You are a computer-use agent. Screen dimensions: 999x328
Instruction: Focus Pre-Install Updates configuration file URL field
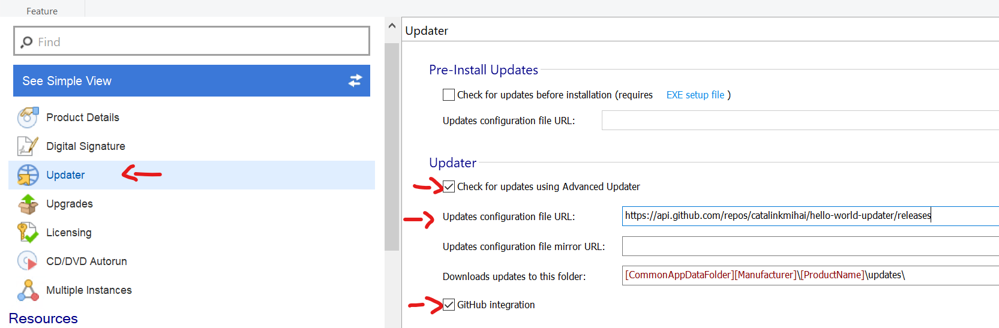click(800, 120)
